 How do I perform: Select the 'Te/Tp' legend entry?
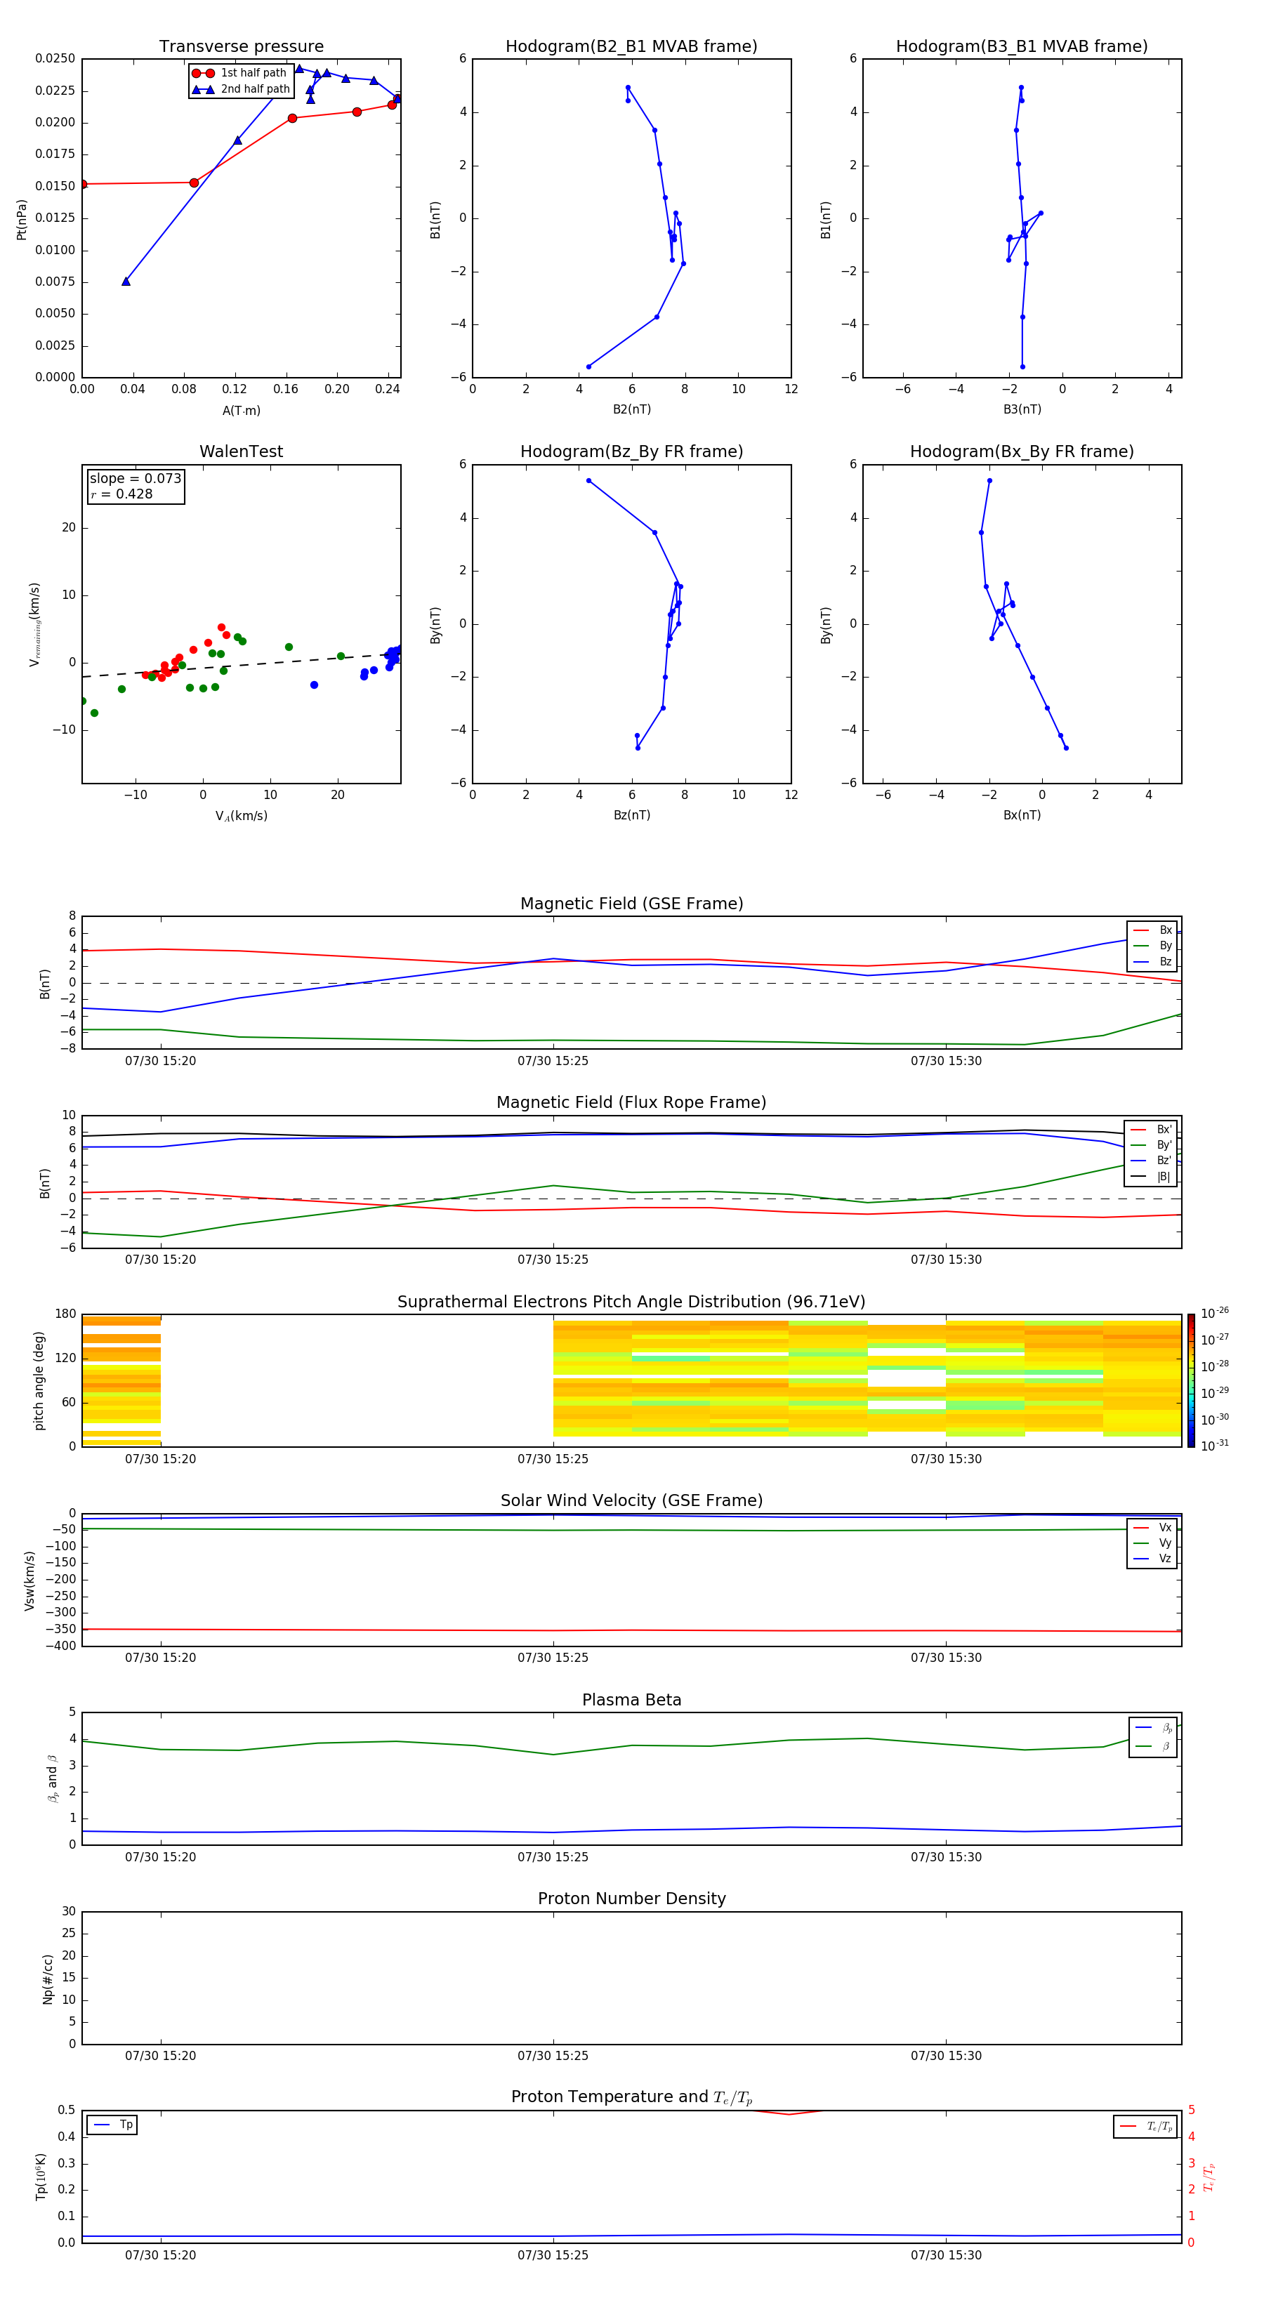(1145, 2126)
